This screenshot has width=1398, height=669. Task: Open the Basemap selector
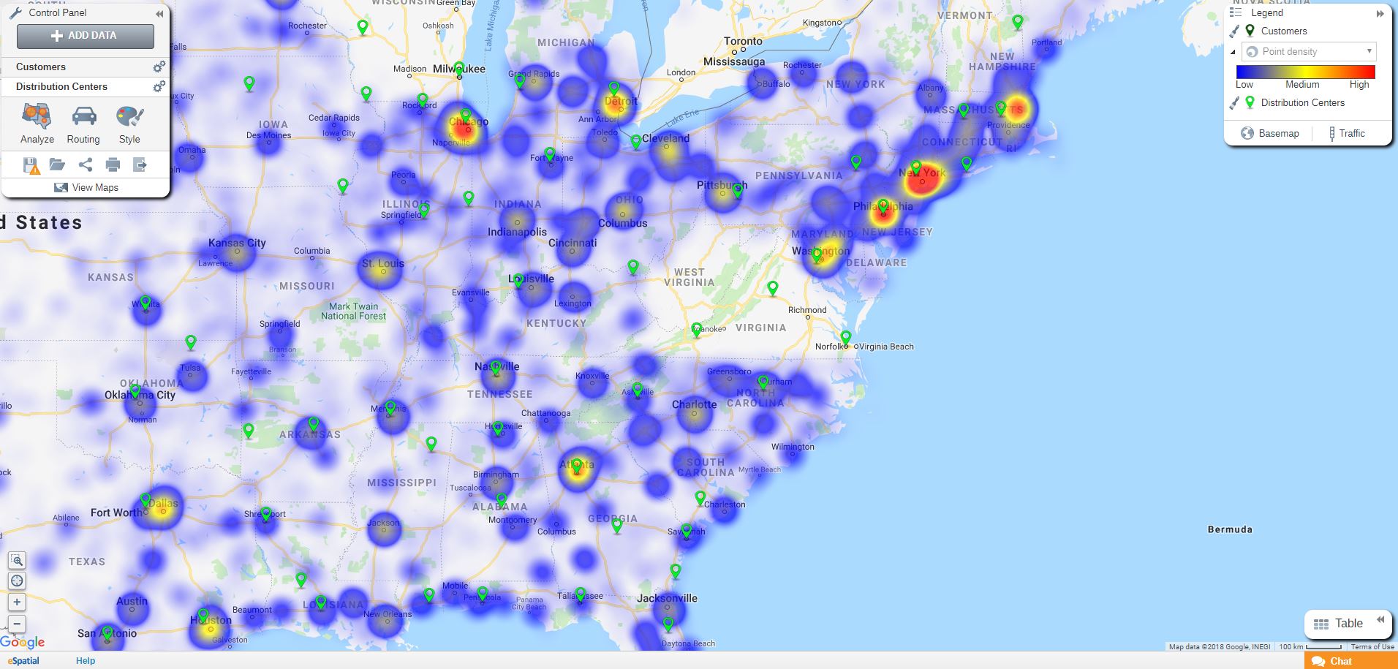(x=1269, y=133)
